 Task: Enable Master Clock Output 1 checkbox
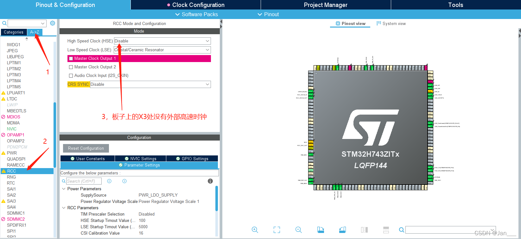tap(71, 59)
